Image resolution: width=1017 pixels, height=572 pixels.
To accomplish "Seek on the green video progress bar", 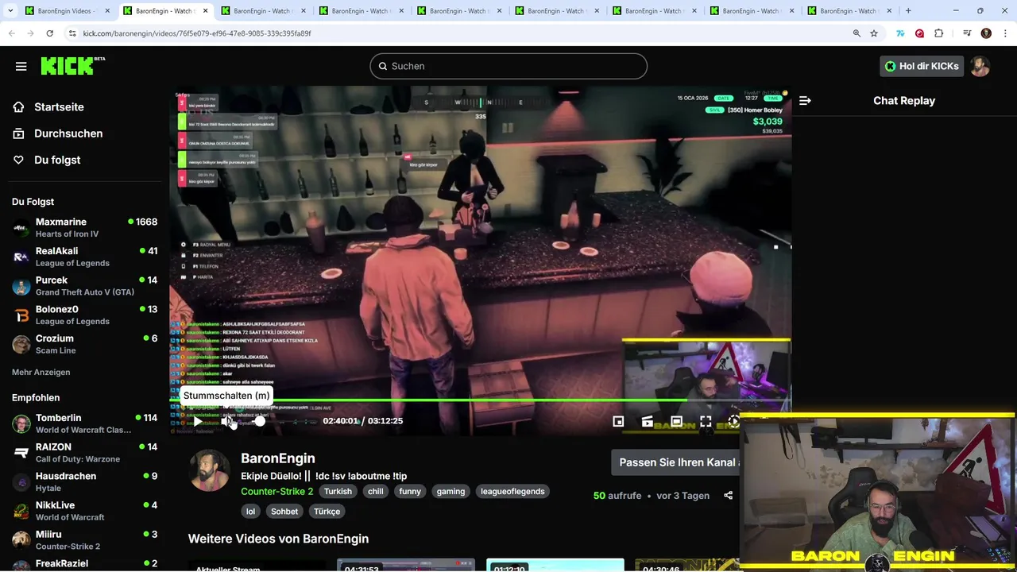I will (480, 400).
